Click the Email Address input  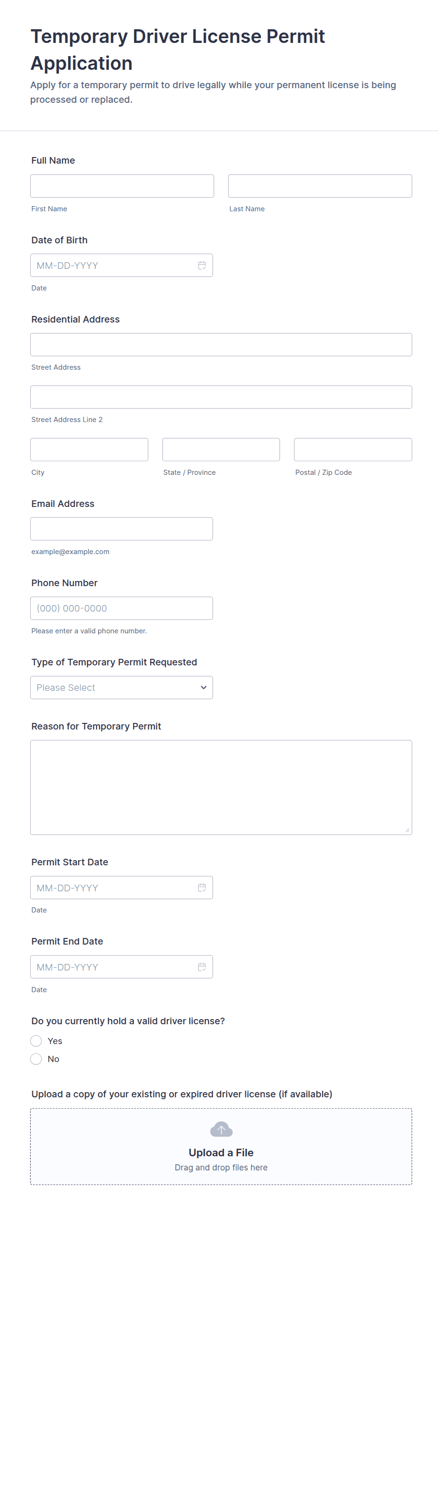122,529
